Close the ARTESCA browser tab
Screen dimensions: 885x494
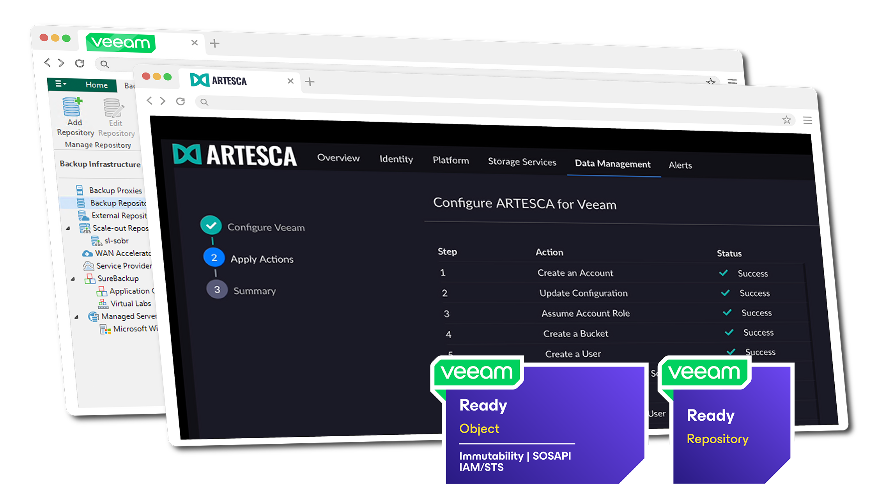(x=290, y=81)
